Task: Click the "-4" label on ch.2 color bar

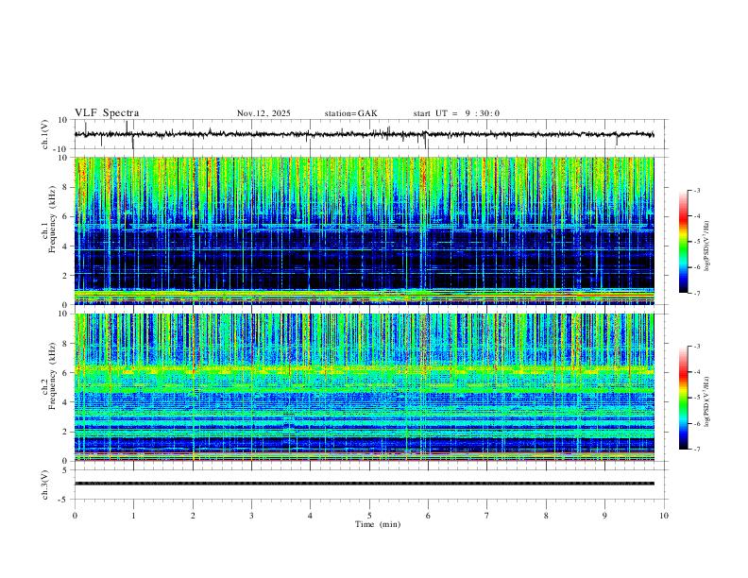Action: coord(697,372)
